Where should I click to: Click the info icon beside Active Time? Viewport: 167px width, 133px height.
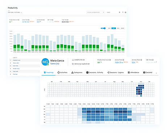pos(123,60)
